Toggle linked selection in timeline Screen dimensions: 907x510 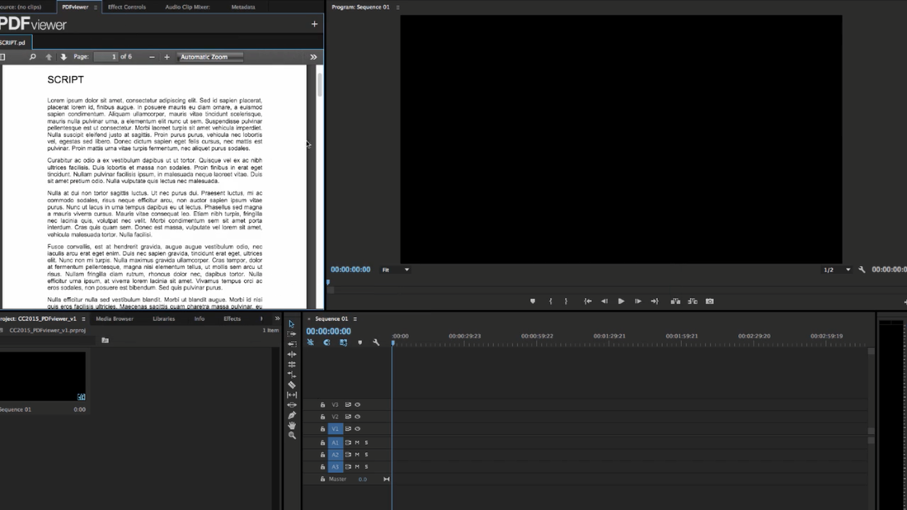(343, 342)
